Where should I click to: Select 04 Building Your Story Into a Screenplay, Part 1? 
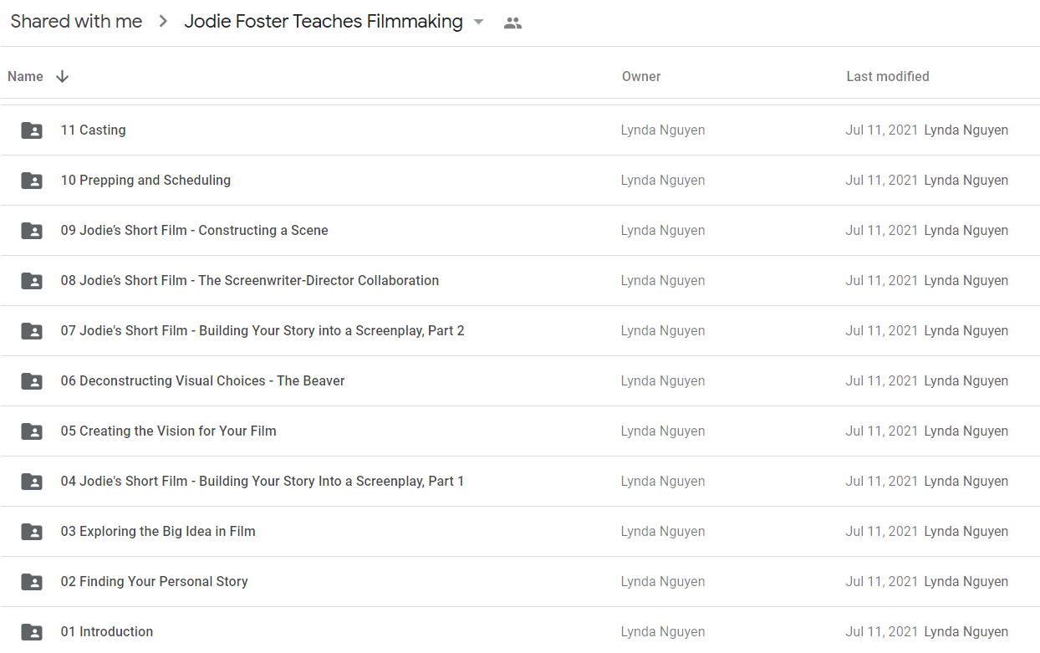(520, 482)
